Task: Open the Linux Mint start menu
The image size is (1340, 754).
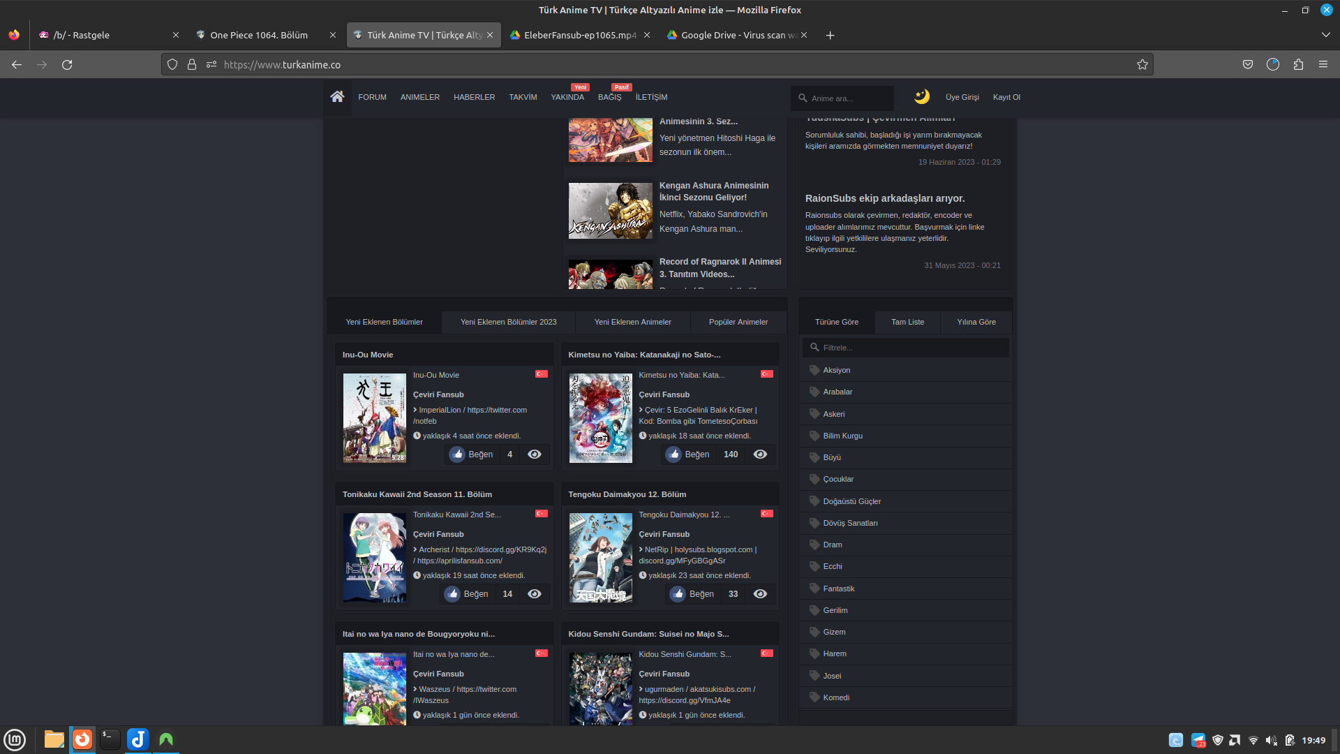Action: (15, 739)
